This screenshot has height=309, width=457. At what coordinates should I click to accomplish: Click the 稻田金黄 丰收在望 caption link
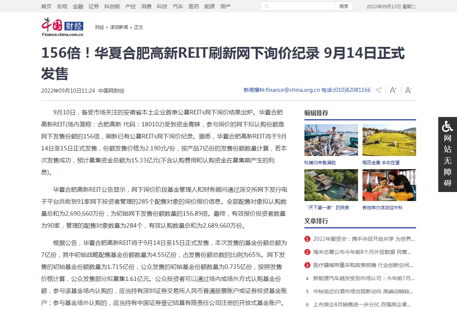click(x=381, y=162)
